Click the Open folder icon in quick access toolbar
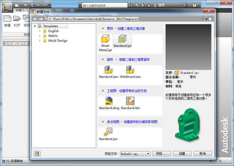The image size is (234, 166). coord(26,5)
